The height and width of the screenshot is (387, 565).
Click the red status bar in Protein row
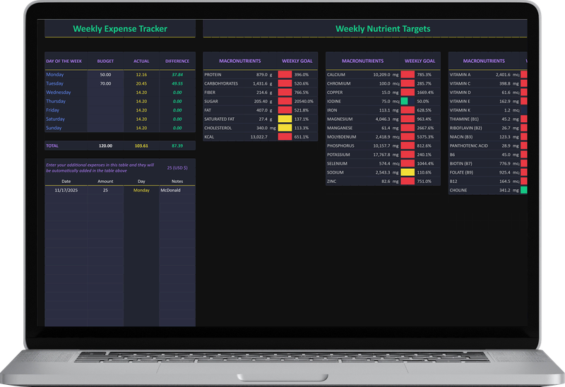(285, 75)
